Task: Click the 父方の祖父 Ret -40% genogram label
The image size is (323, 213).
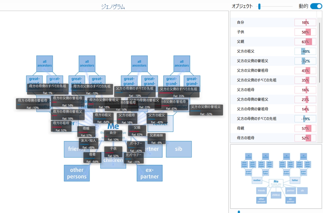Action: [156, 118]
